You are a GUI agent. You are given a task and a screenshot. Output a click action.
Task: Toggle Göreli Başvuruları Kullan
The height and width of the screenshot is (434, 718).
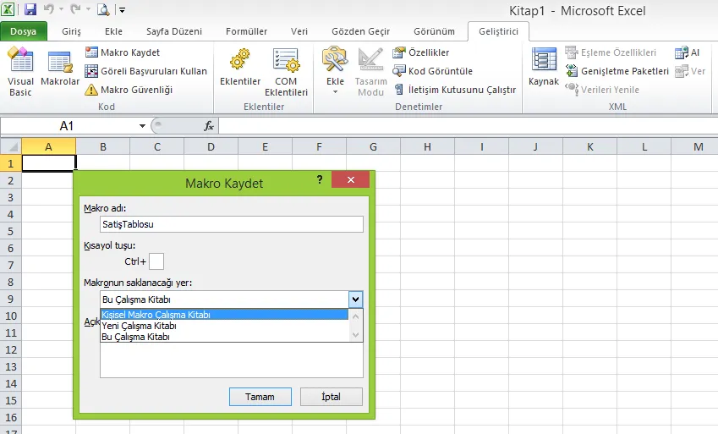[145, 71]
